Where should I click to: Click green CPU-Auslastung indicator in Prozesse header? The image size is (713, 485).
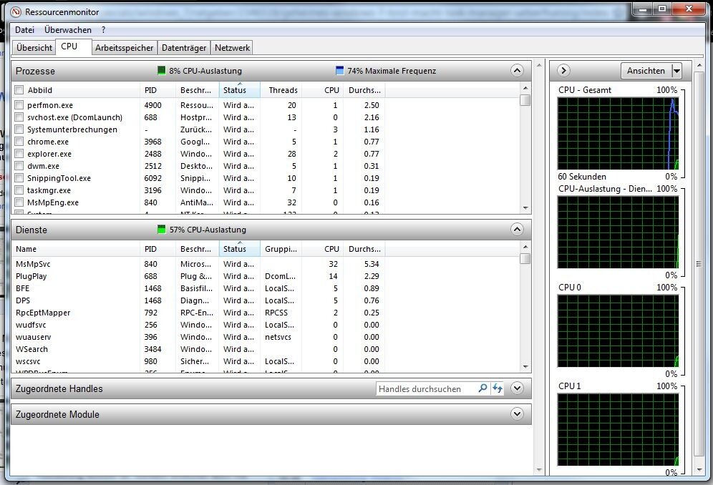tap(162, 71)
